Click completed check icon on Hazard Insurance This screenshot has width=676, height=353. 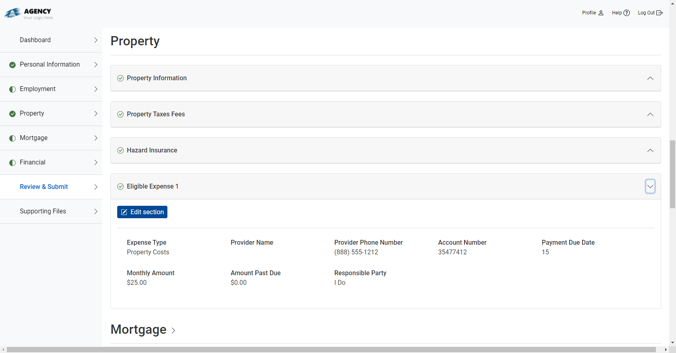tap(120, 150)
